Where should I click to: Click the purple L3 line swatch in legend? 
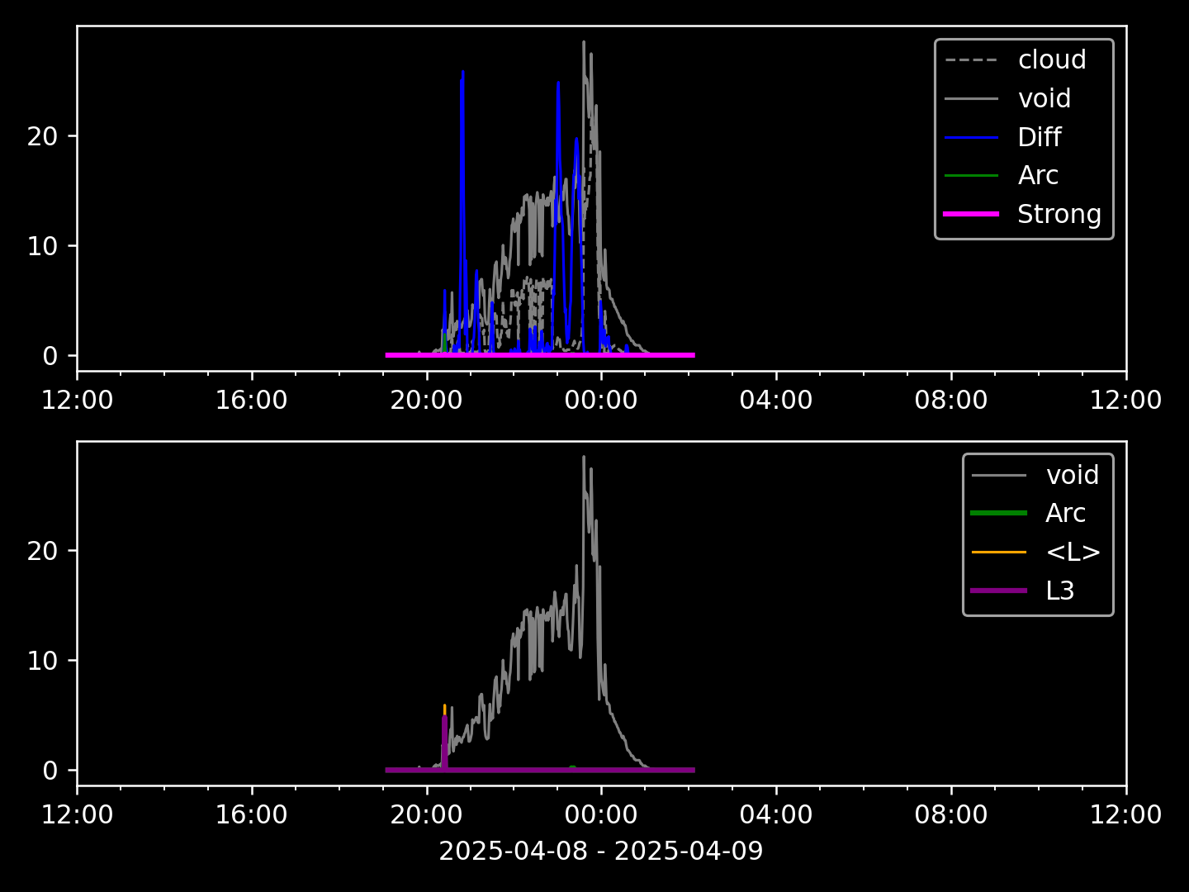[999, 591]
